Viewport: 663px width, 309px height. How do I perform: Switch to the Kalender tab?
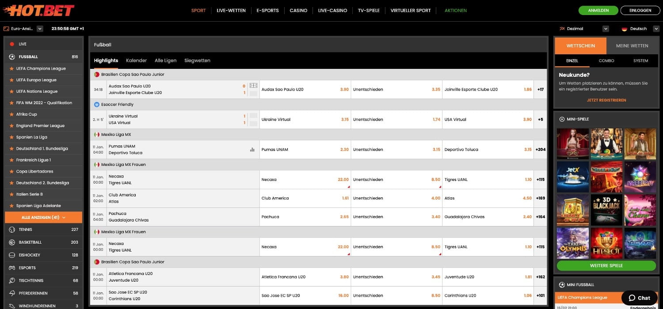click(x=136, y=60)
